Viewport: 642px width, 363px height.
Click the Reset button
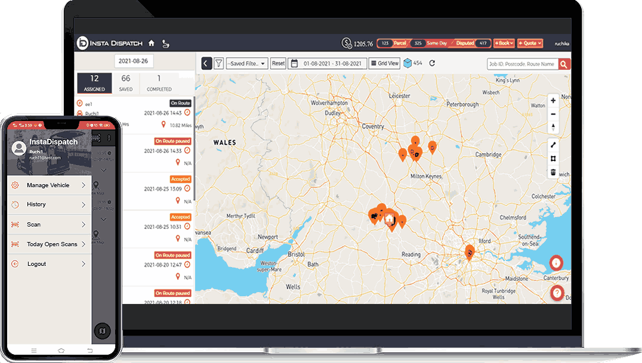[278, 63]
